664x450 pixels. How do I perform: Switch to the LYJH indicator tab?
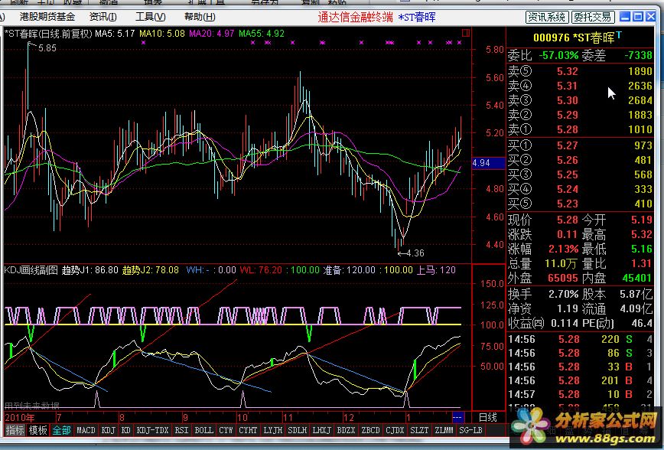(272, 430)
